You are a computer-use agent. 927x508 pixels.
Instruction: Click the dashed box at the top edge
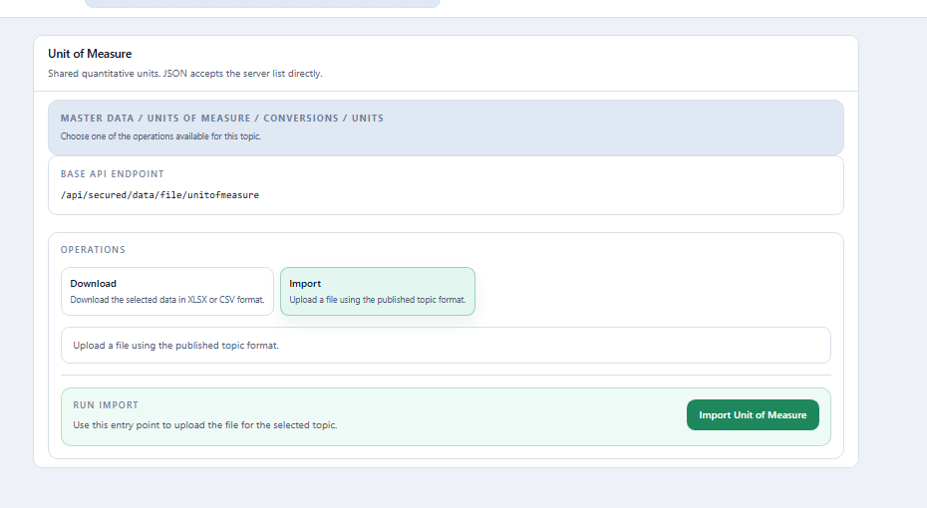tap(262, 3)
